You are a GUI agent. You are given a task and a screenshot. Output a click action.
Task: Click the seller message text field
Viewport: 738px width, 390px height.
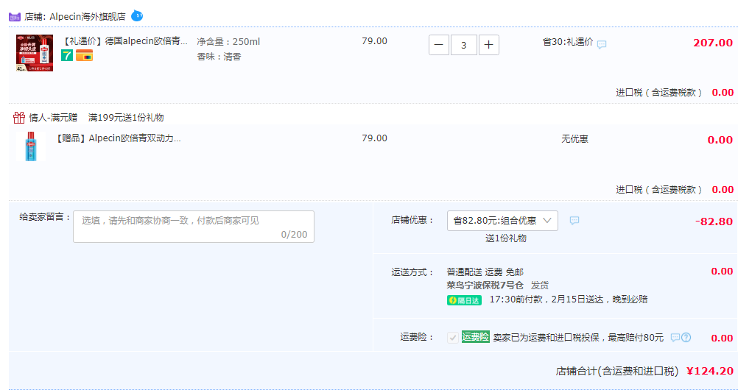(x=194, y=227)
